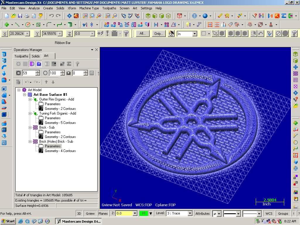Click the Outter Rim Organic operation icon

tap(35, 99)
